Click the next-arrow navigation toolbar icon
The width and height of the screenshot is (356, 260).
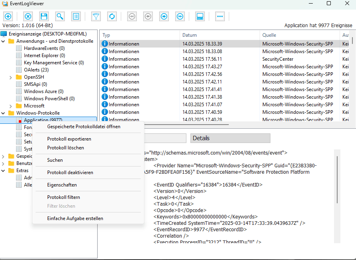164,16
